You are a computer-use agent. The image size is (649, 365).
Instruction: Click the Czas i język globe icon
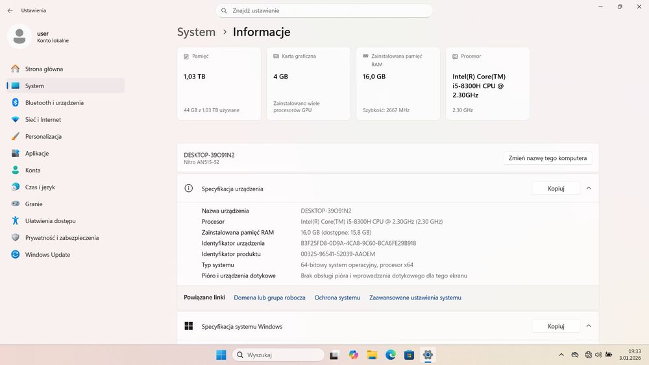tap(16, 187)
